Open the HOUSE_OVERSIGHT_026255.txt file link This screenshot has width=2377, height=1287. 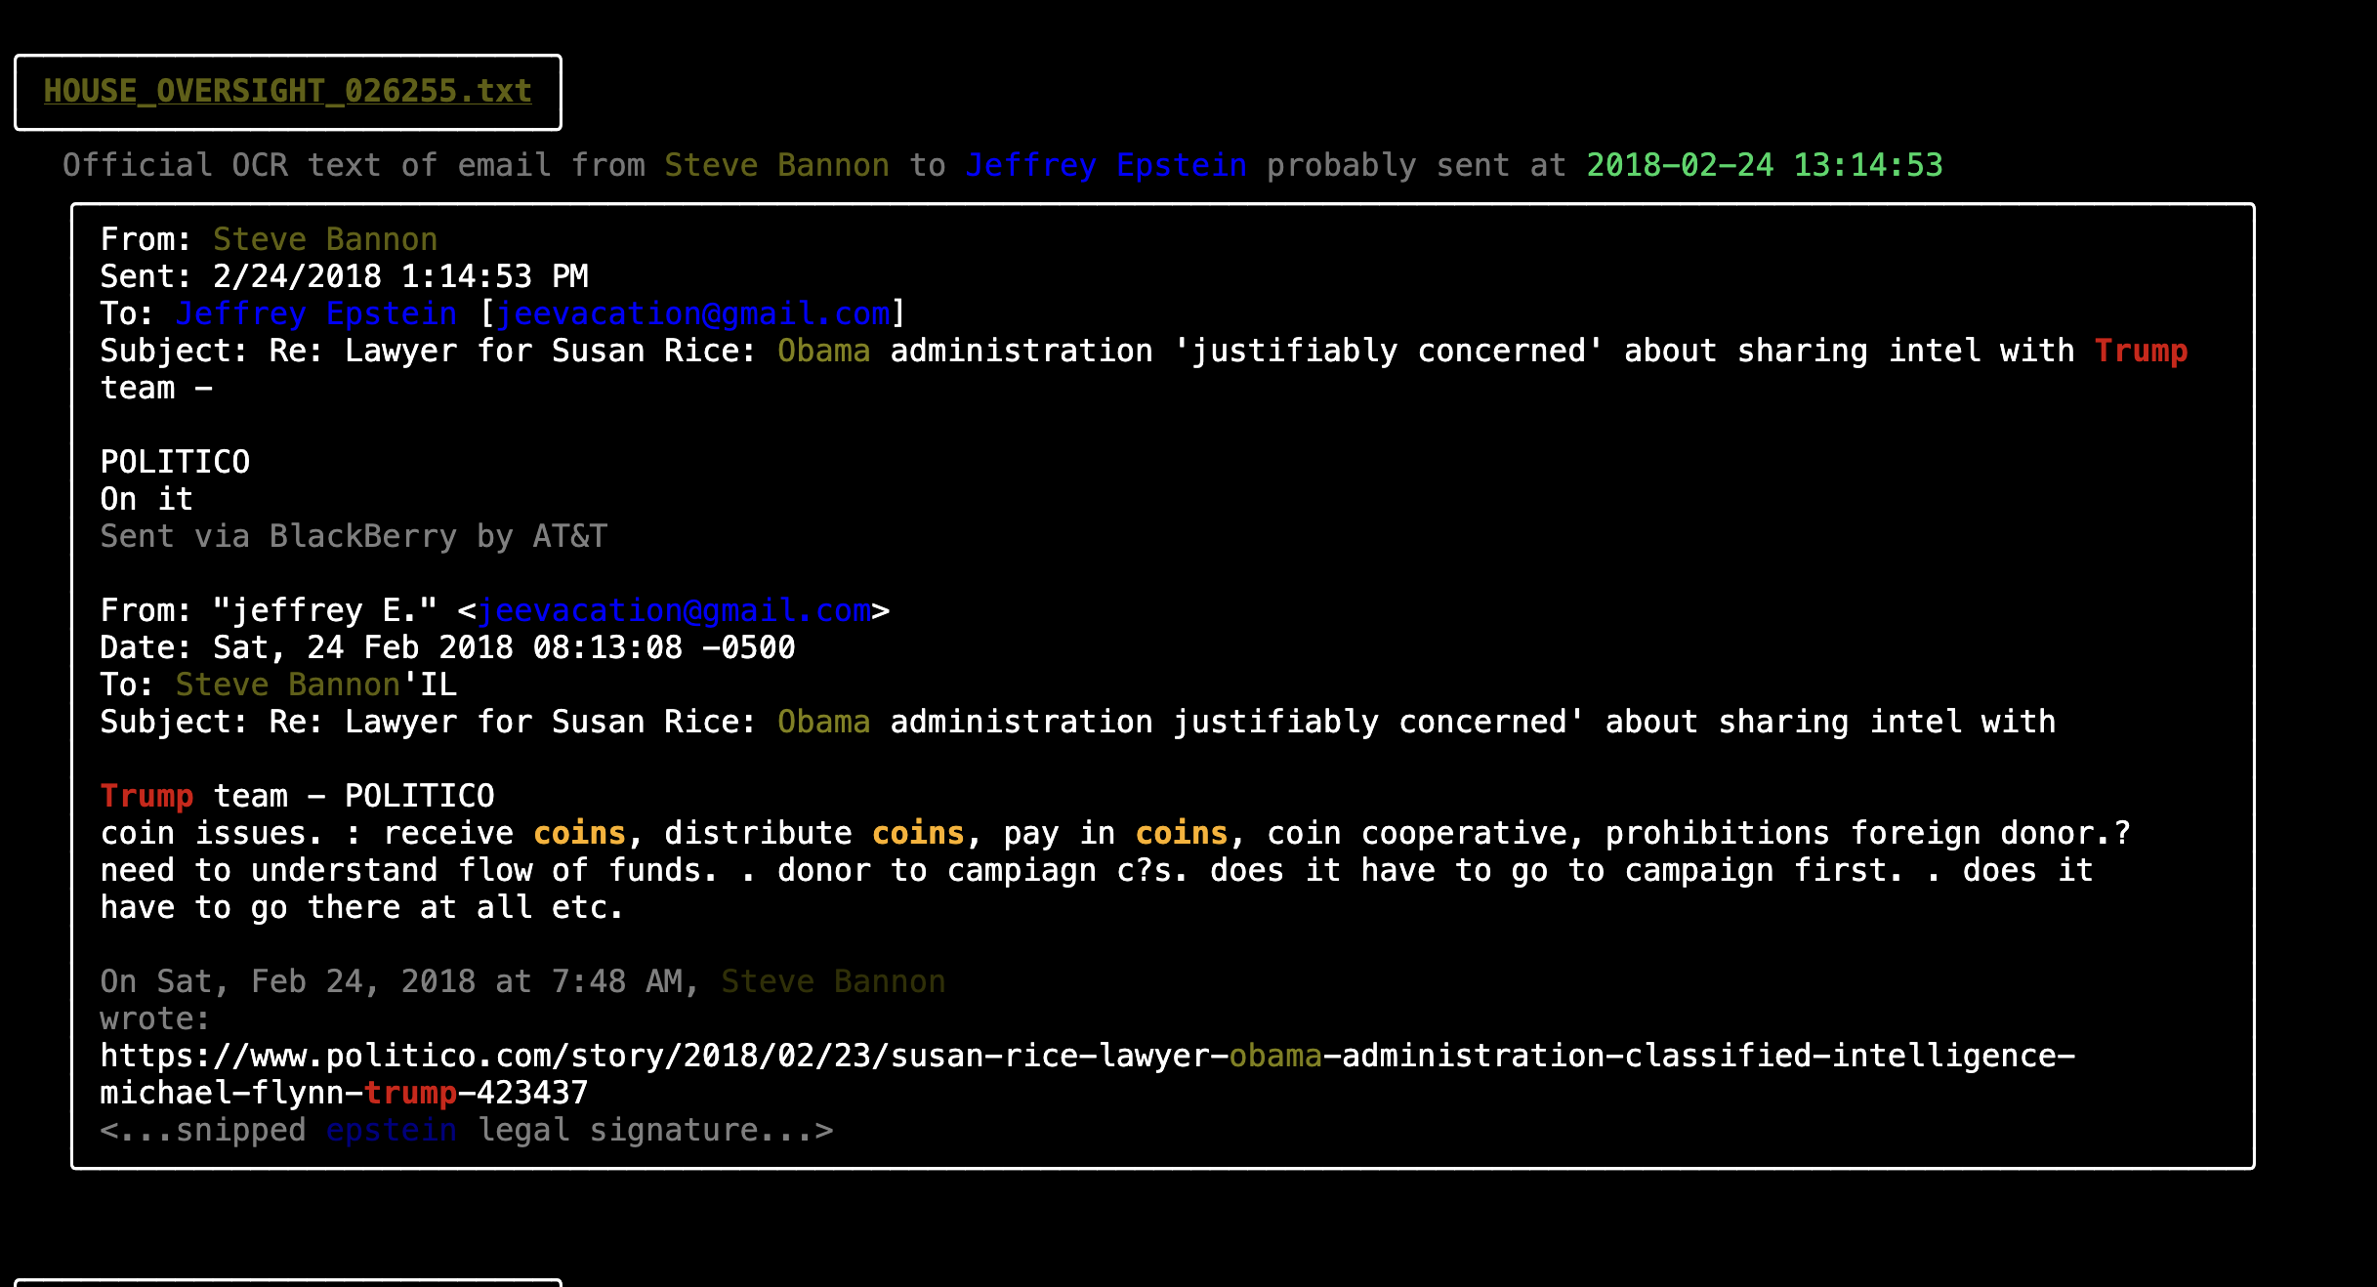[x=287, y=91]
